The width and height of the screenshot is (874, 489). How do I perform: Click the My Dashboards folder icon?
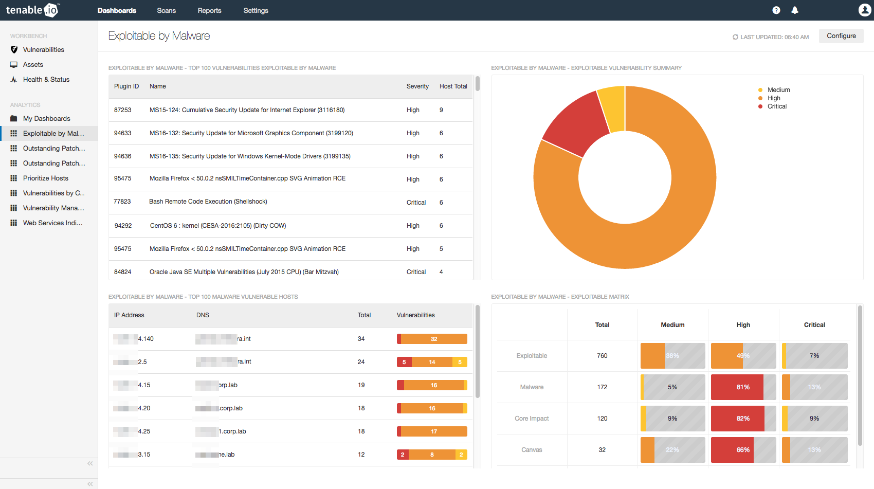[14, 119]
